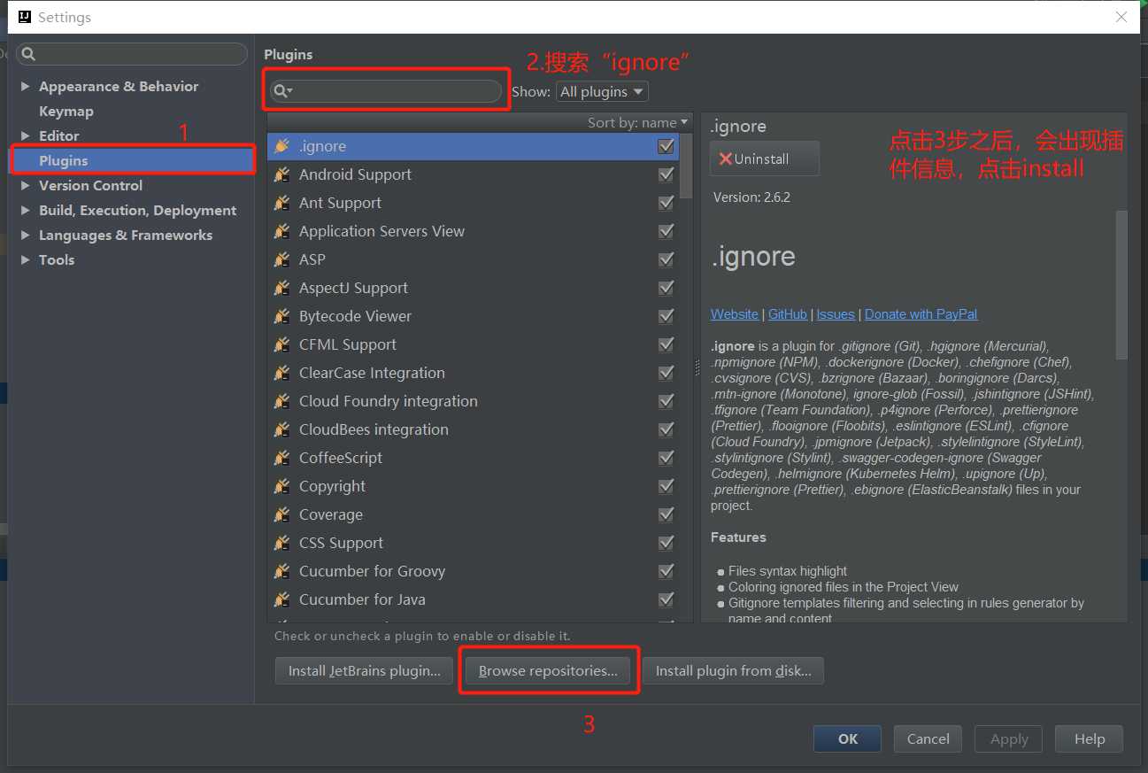This screenshot has width=1148, height=773.
Task: Click the magnifier icon in settings search
Action: pyautogui.click(x=28, y=54)
